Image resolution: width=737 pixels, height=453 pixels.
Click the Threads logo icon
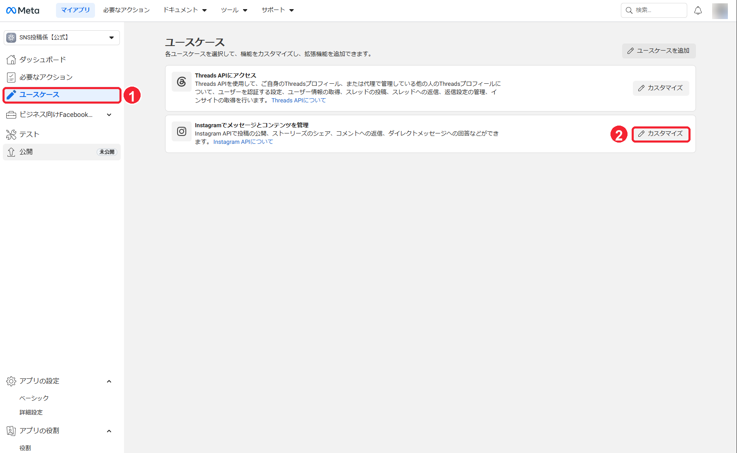pos(182,82)
